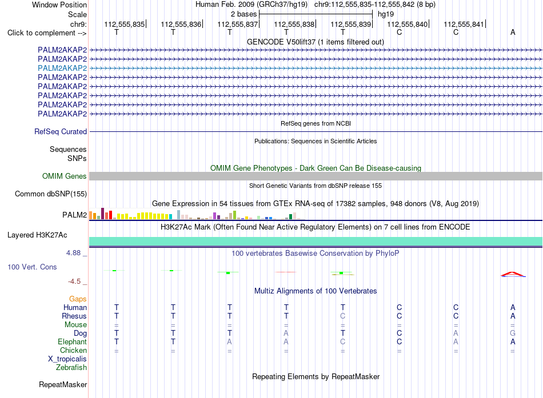This screenshot has height=398, width=543.
Task: Click the chr9: ruler label
Action: click(79, 24)
